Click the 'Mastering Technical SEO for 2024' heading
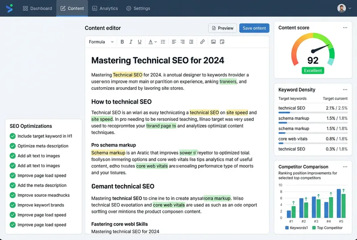The height and width of the screenshot is (240, 357). tap(158, 60)
